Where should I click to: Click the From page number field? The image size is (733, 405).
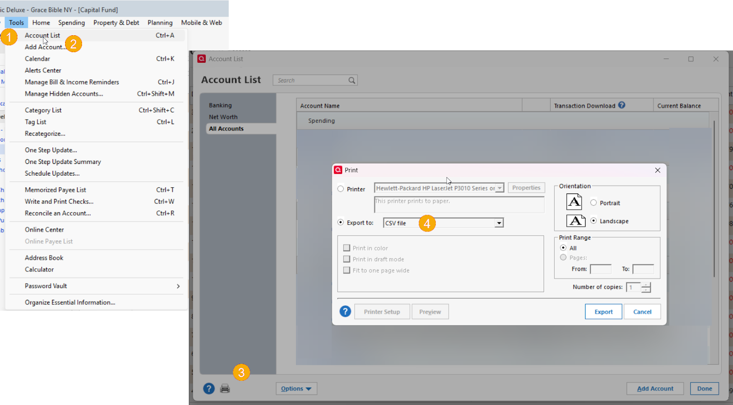click(x=601, y=269)
